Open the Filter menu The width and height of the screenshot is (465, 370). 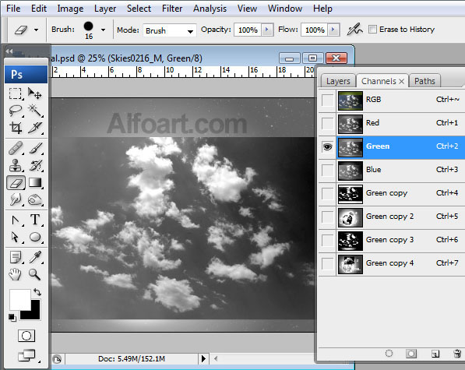(x=172, y=9)
